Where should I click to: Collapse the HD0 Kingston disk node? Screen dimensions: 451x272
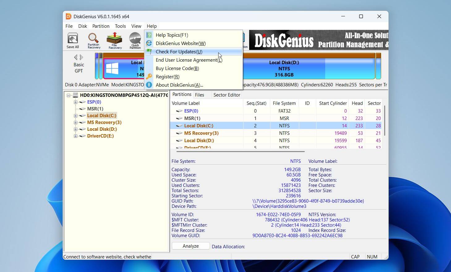click(x=69, y=95)
